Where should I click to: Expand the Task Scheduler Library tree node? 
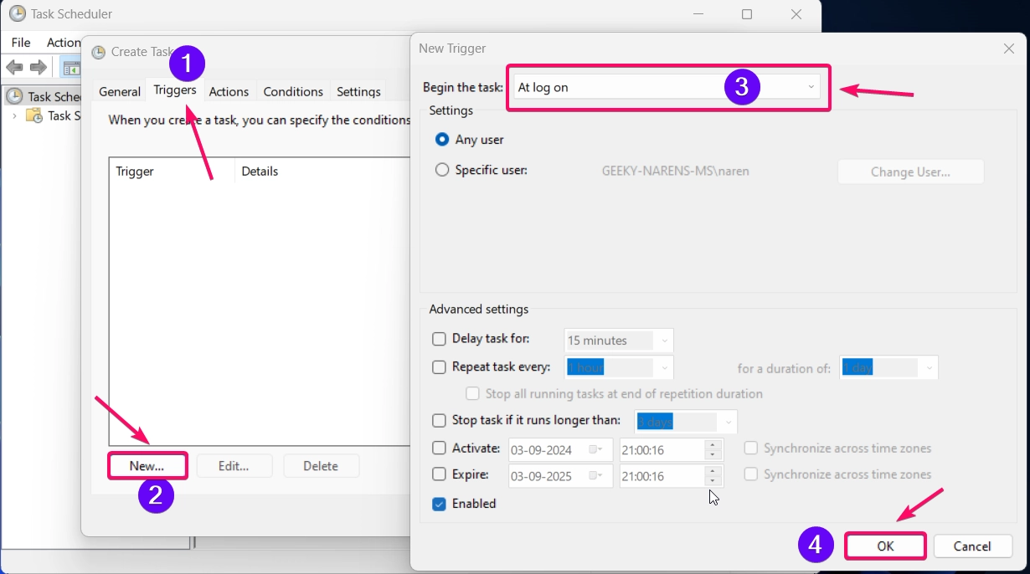(15, 116)
